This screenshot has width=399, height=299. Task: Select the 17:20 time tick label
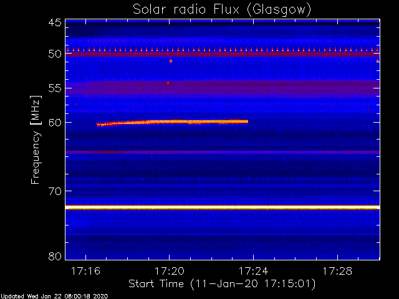170,271
